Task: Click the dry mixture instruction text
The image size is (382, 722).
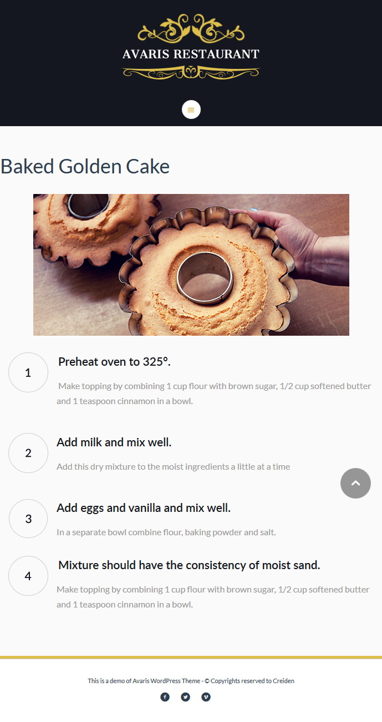Action: coord(174,466)
